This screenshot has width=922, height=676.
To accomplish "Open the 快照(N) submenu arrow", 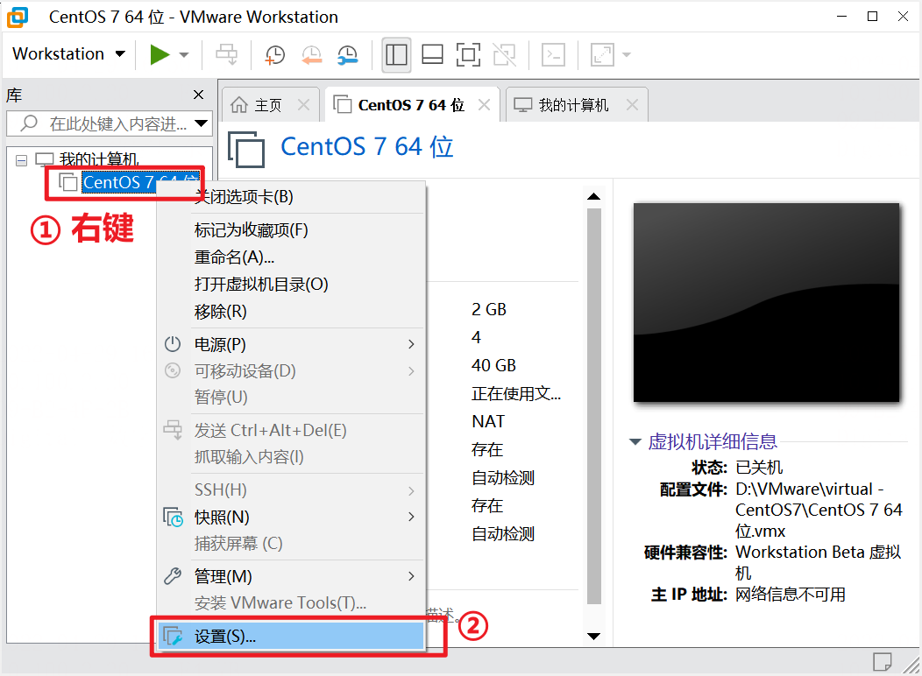I will point(411,517).
